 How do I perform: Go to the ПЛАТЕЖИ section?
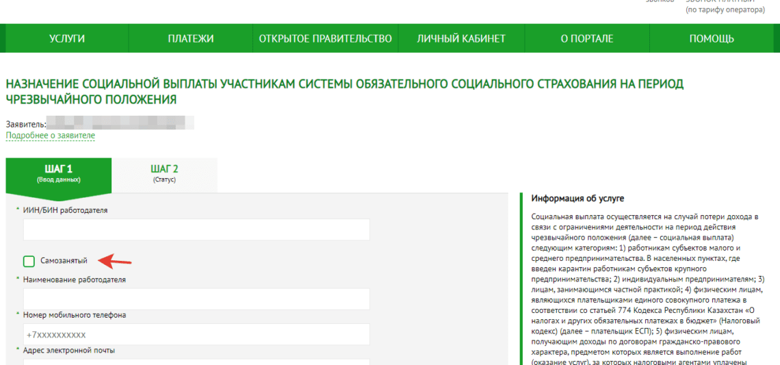191,38
